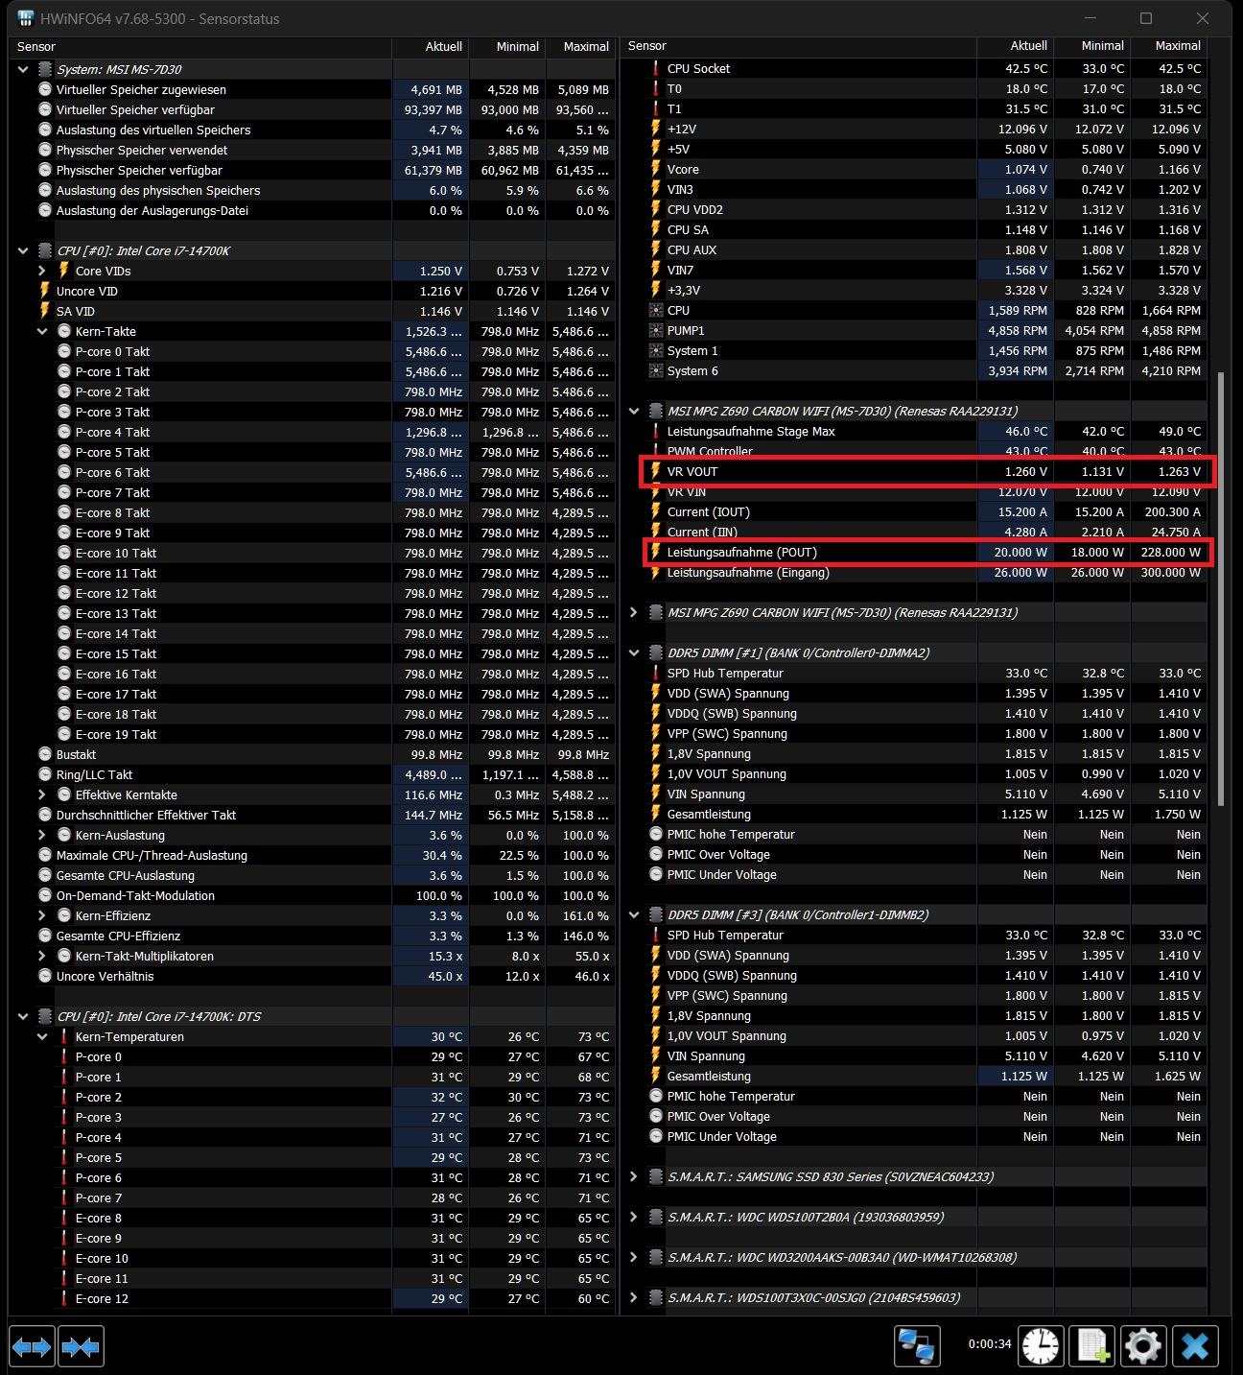Select the Uncore Verhältnis row
The height and width of the screenshot is (1375, 1243).
pyautogui.click(x=312, y=976)
